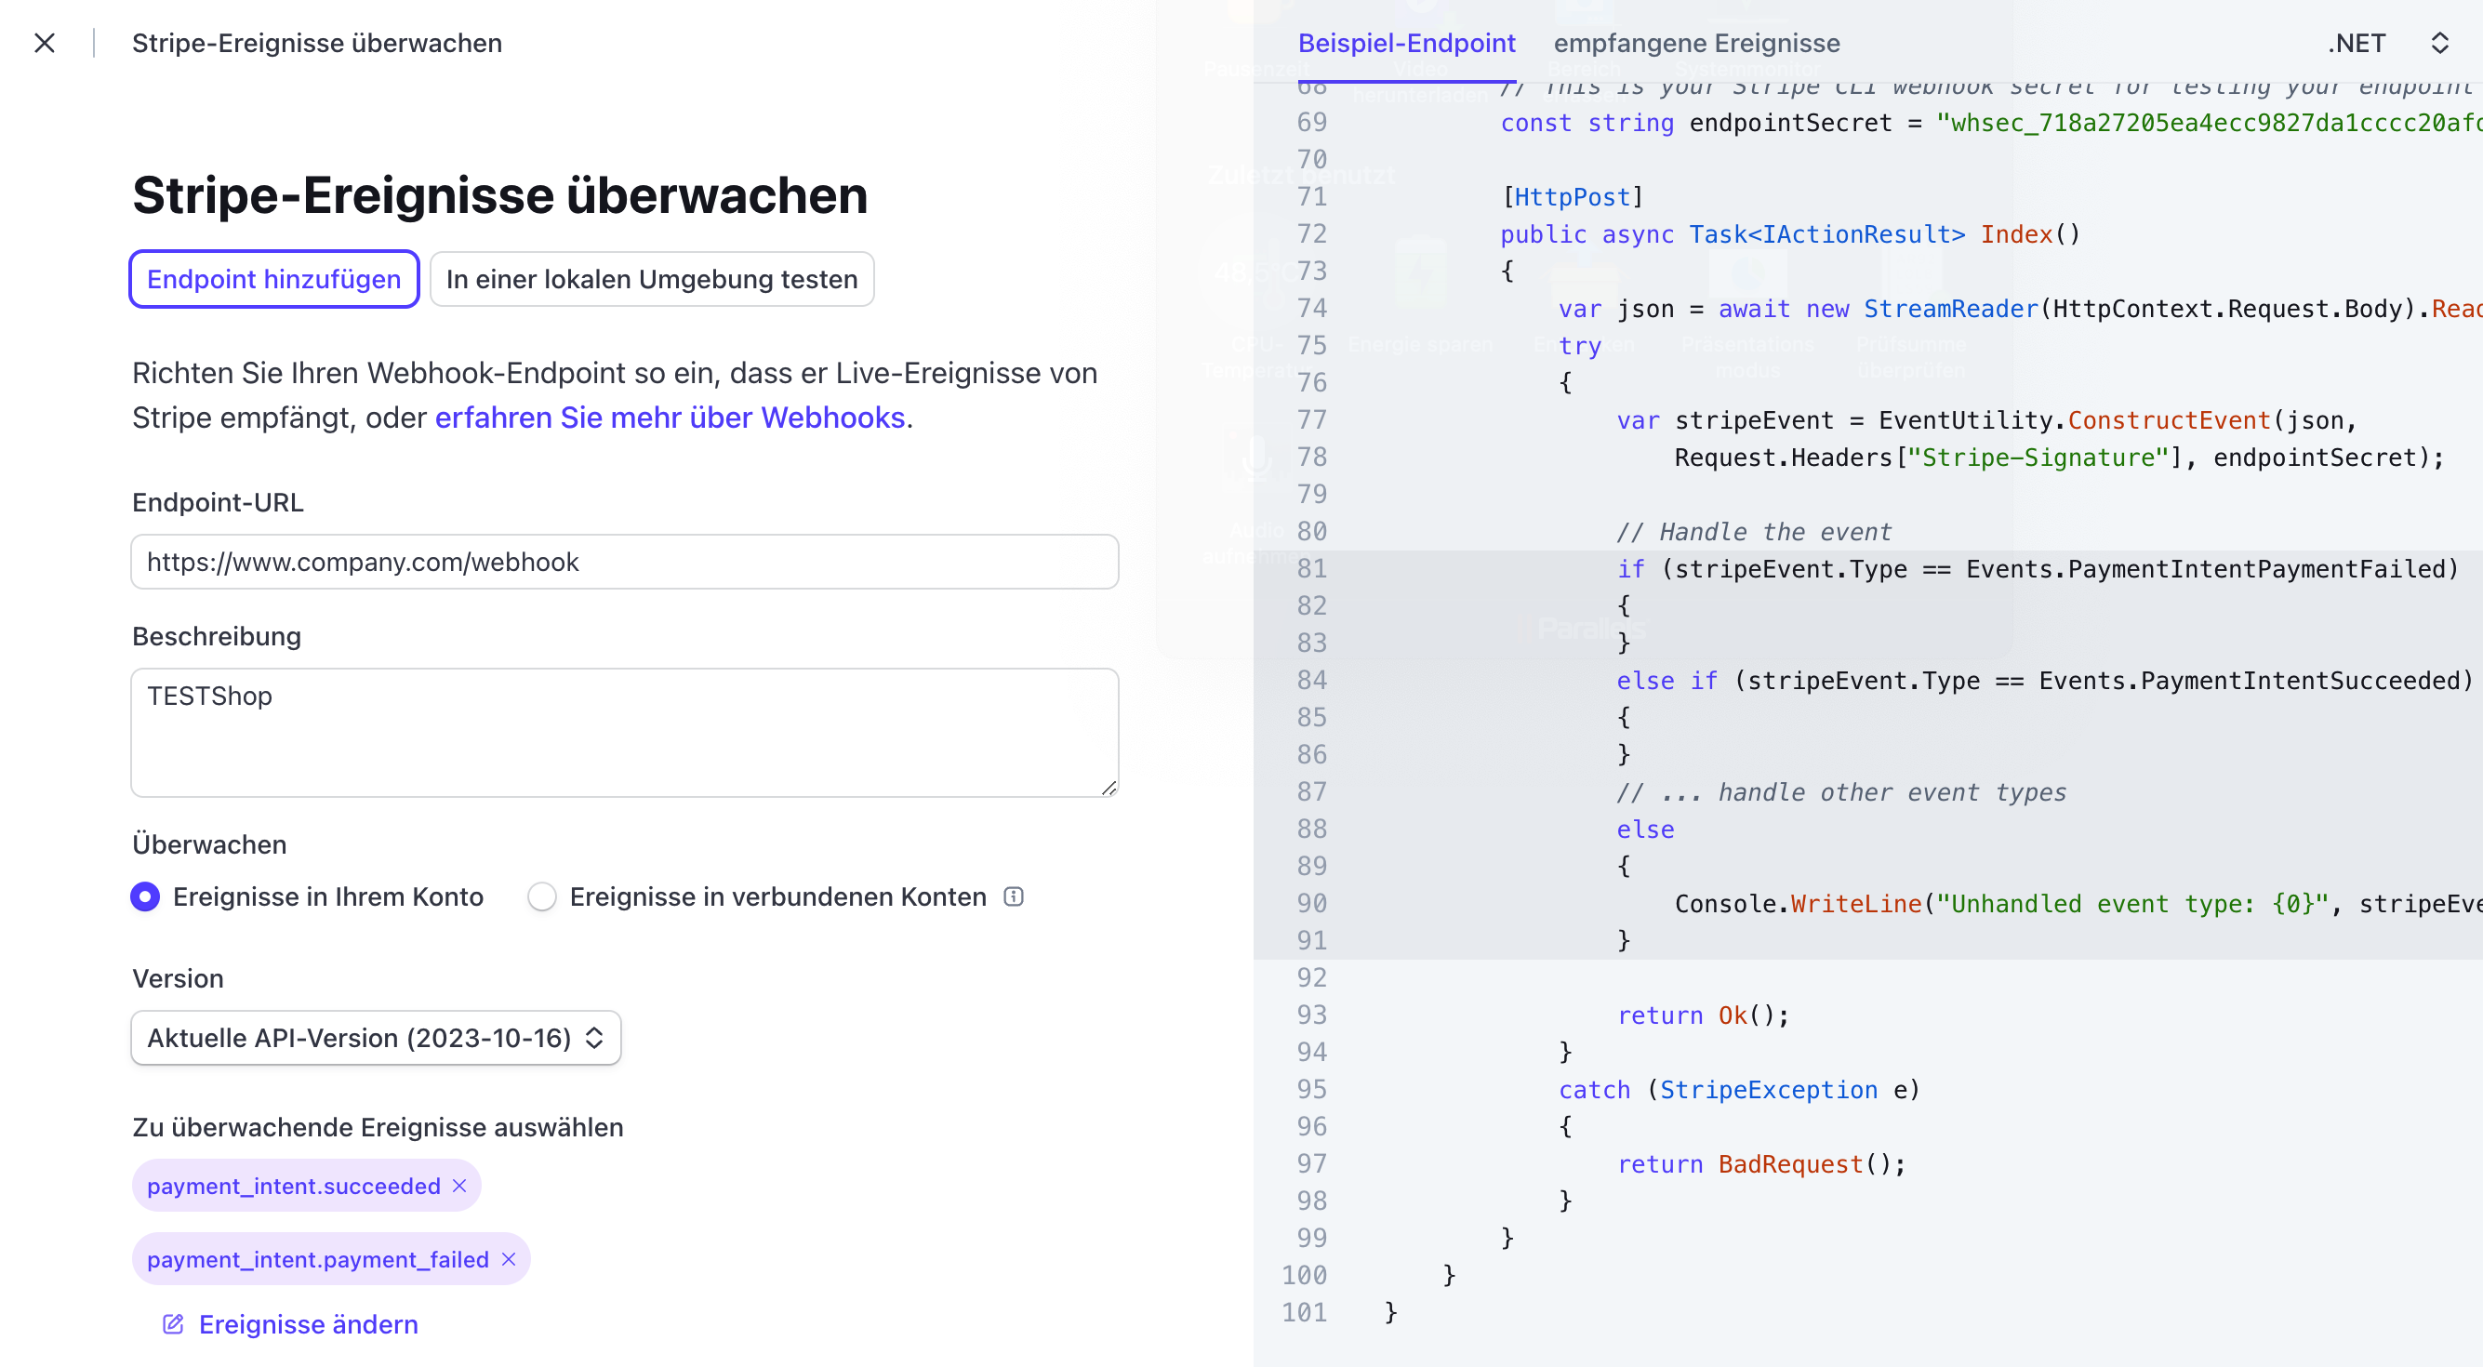Follow the 'erfahren Sie mehr über Webhooks' link

click(x=670, y=418)
